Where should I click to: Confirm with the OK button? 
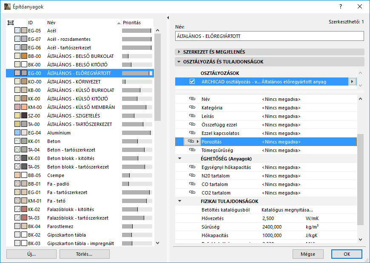(x=347, y=254)
